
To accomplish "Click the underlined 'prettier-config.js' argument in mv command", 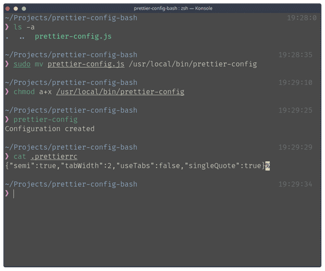I will coord(86,64).
